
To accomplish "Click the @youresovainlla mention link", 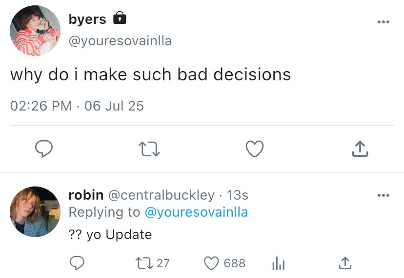I will pyautogui.click(x=196, y=212).
